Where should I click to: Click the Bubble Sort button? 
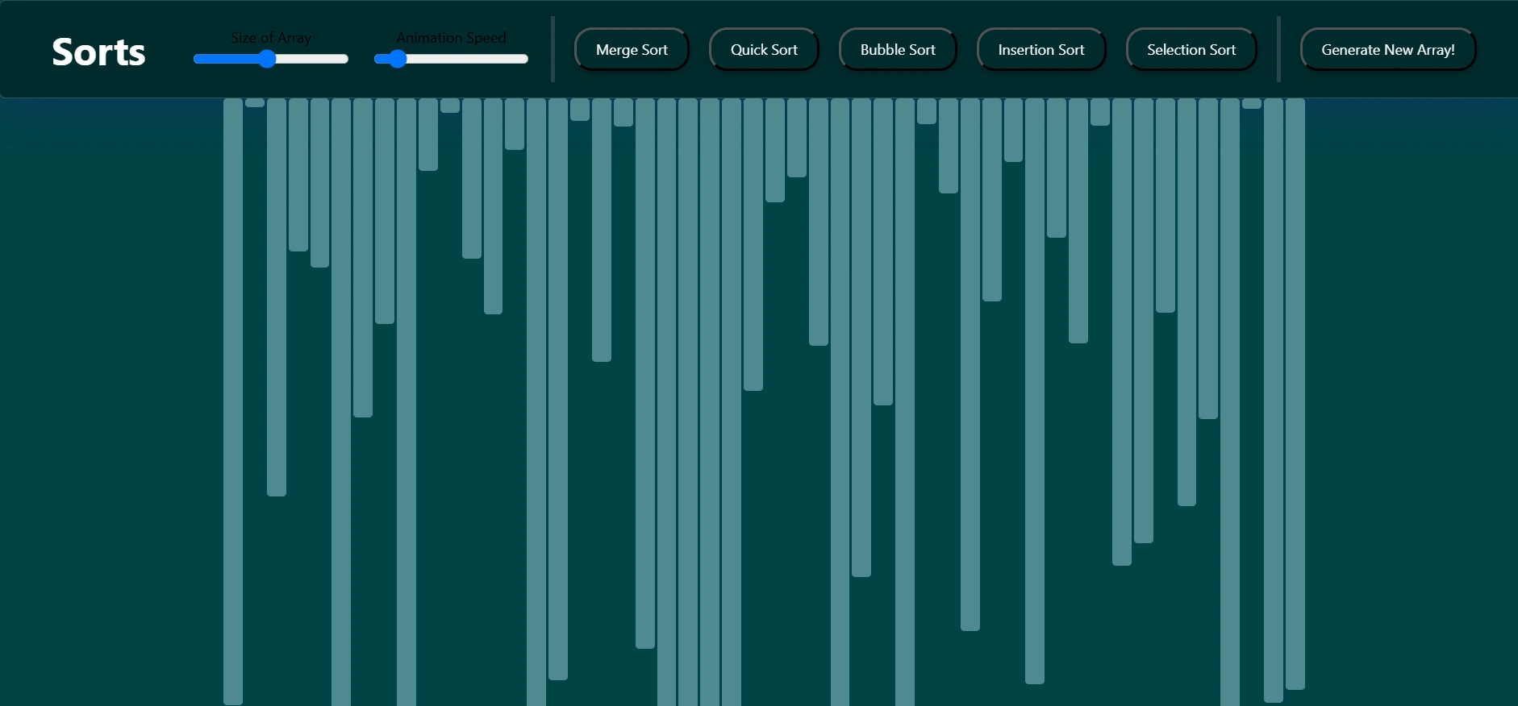pyautogui.click(x=898, y=50)
